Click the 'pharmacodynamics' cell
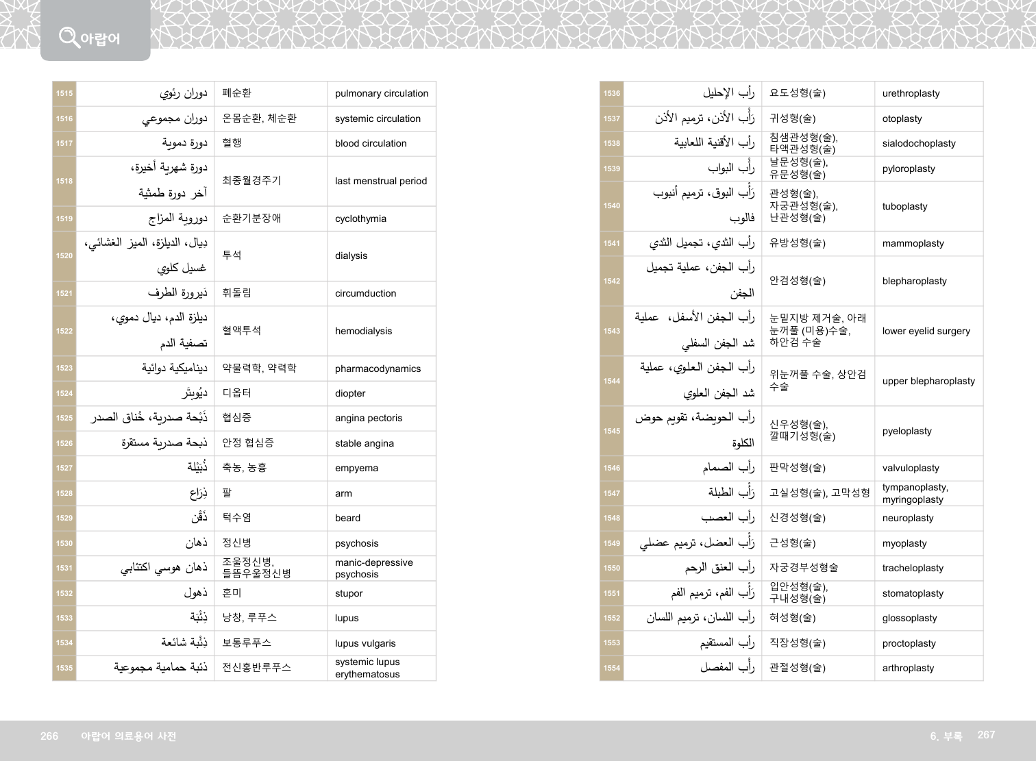The image size is (1036, 761). pyautogui.click(x=378, y=369)
